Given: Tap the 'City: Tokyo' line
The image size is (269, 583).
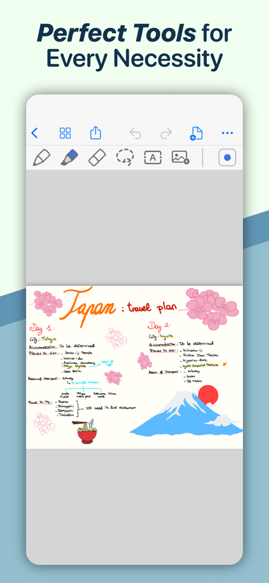Looking at the screenshot, I should pyautogui.click(x=43, y=339).
